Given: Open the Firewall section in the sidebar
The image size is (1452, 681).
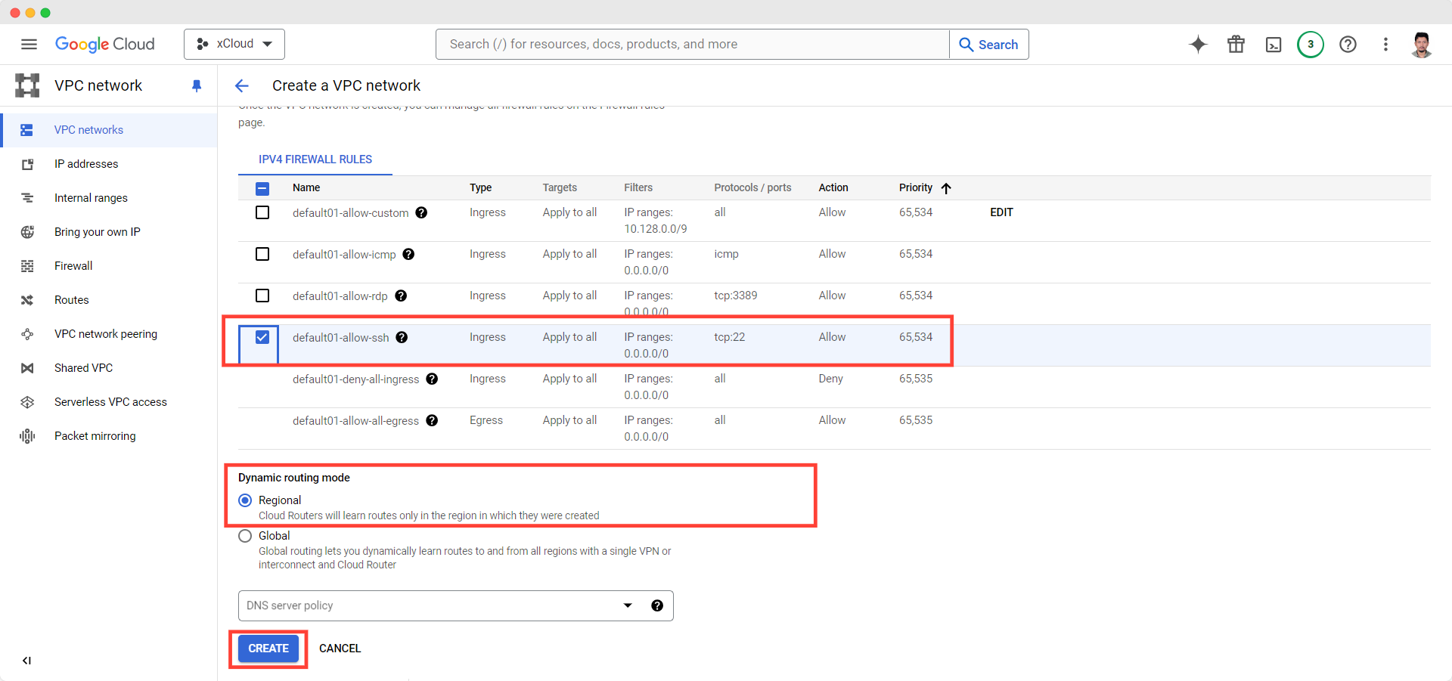Looking at the screenshot, I should (73, 265).
